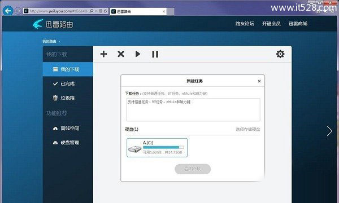Open address bar dropdown arrow
This screenshot has height=203, width=339.
96,11
